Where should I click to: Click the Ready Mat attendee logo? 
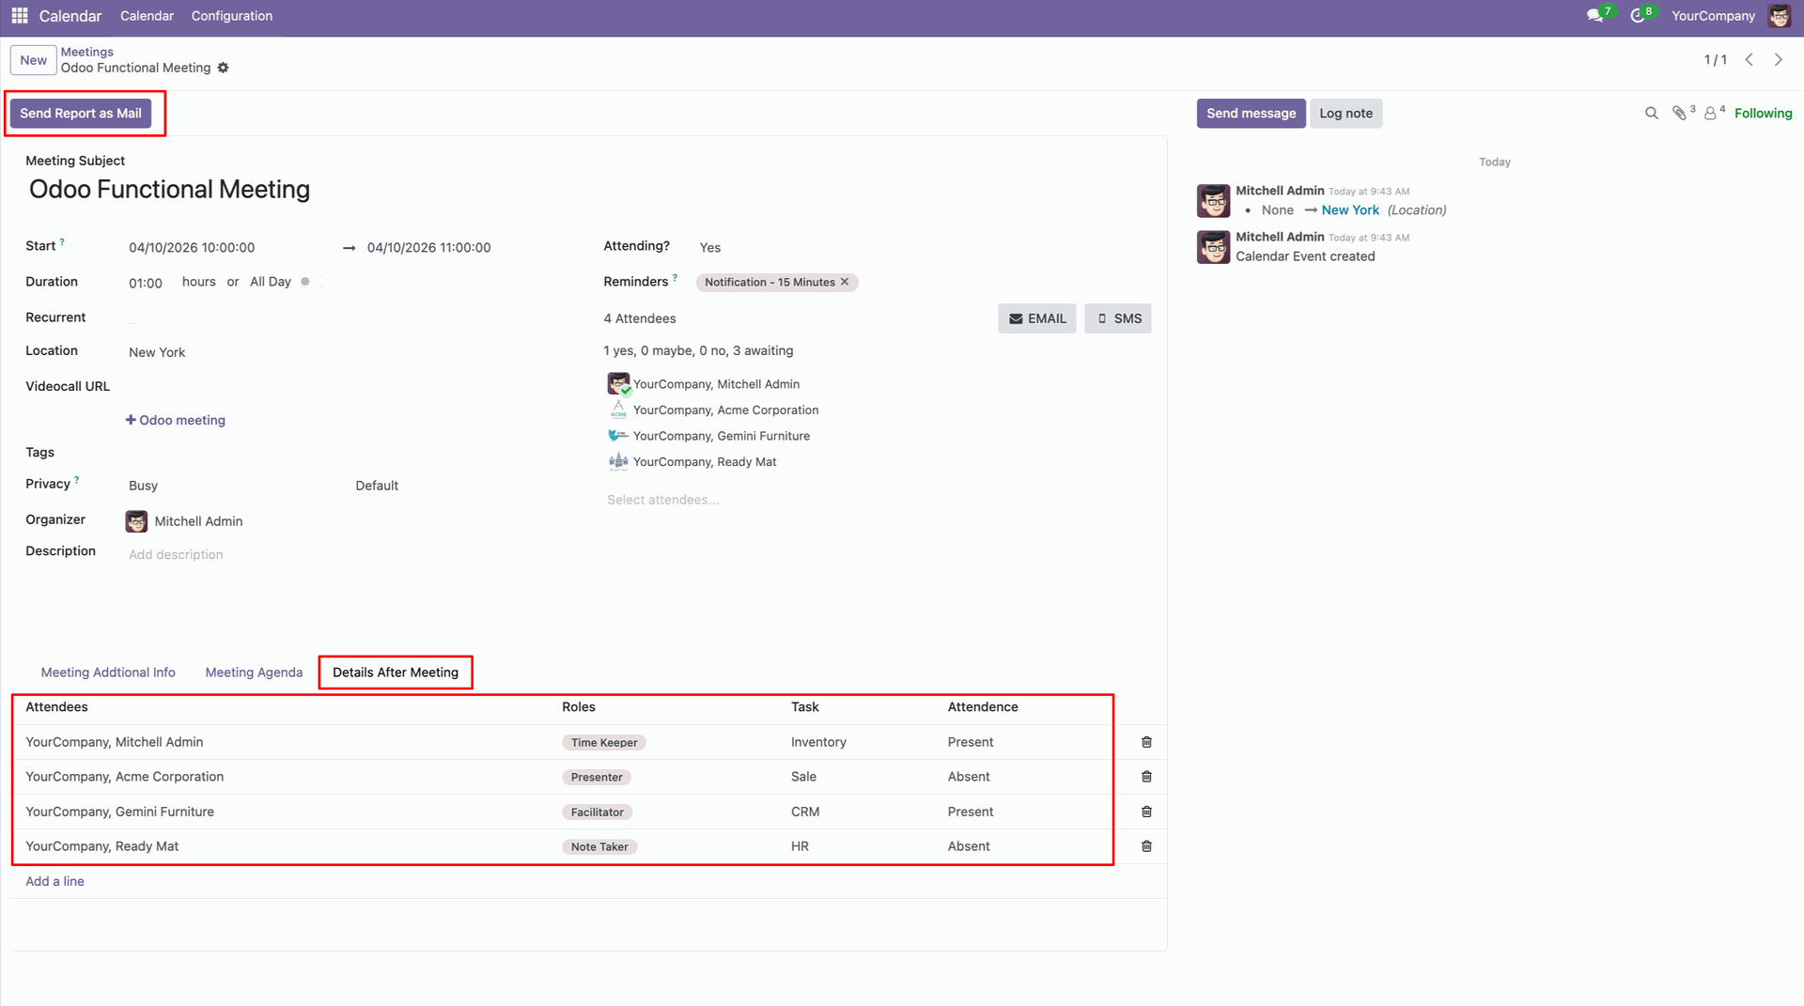click(618, 461)
